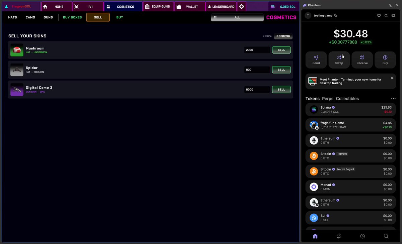Open the account avatar labeled T

click(308, 16)
